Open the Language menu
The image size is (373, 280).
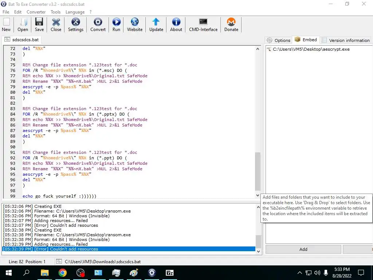(75, 12)
